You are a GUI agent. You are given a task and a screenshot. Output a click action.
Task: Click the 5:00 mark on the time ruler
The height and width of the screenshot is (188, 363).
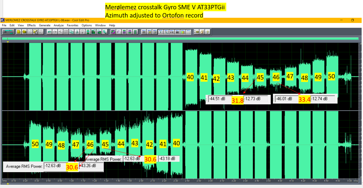(350, 181)
